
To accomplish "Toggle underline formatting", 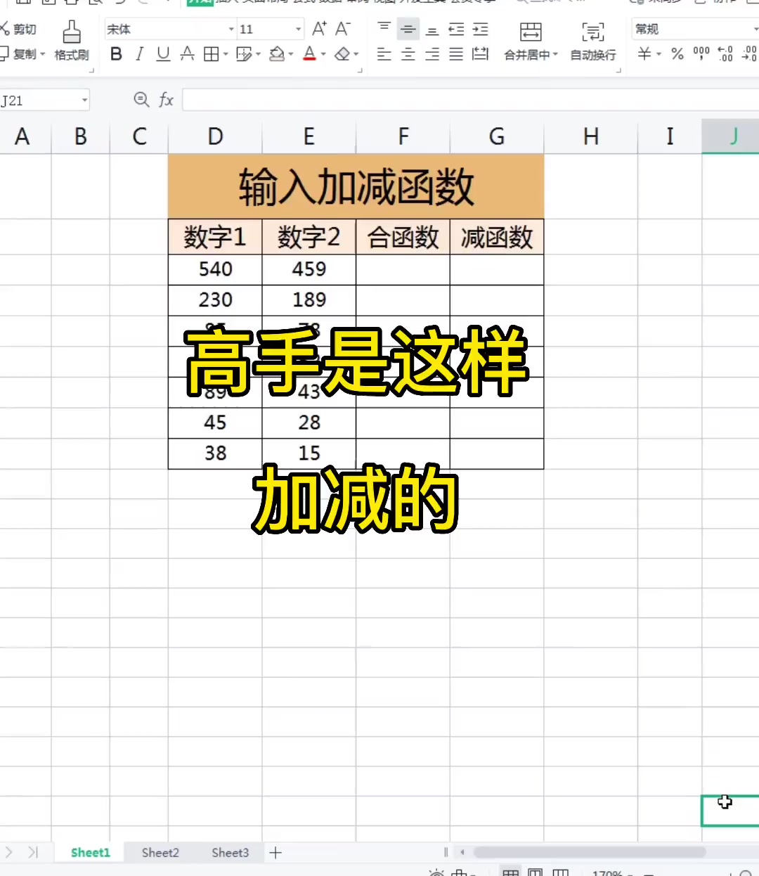I will coord(162,55).
